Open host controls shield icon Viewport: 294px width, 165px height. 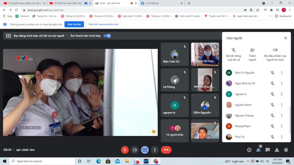tap(286, 150)
